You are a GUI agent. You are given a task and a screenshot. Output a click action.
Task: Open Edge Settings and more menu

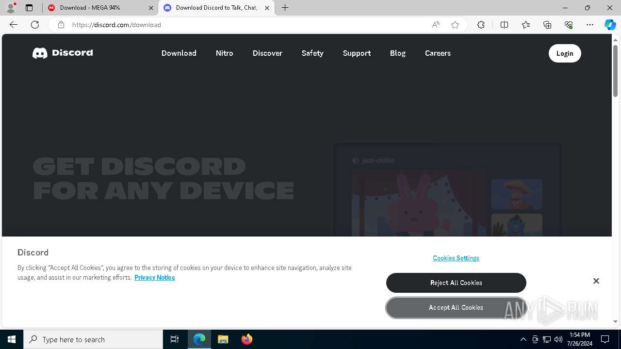[x=590, y=25]
